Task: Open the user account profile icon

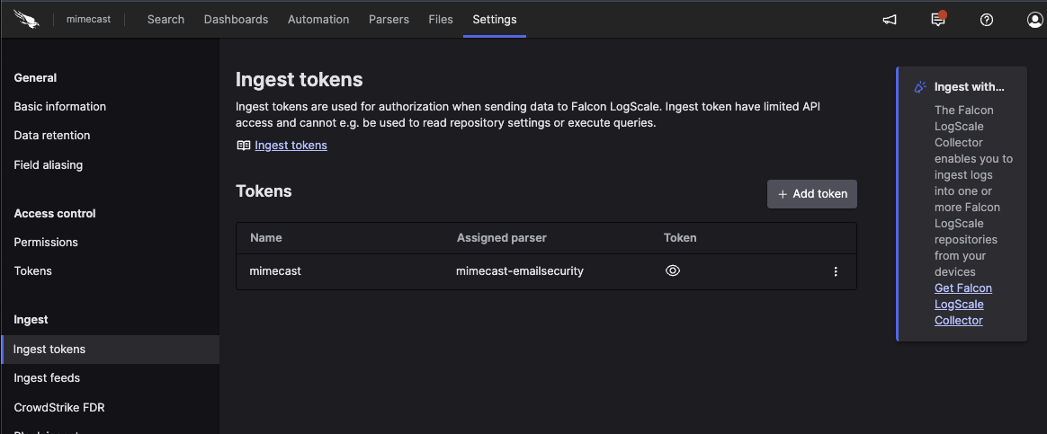Action: [1034, 20]
